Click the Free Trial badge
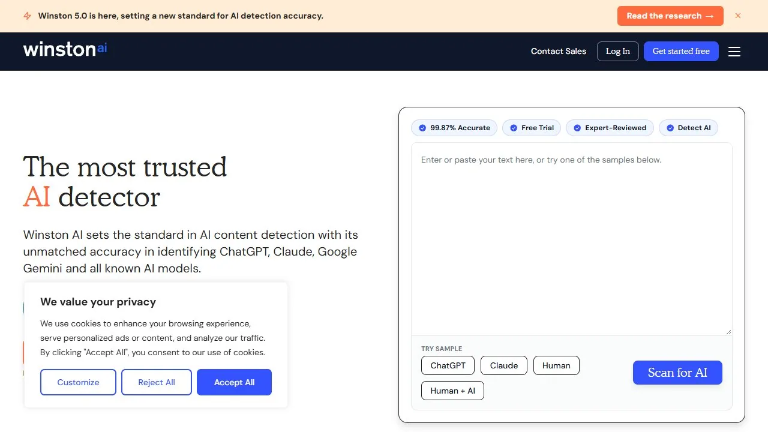This screenshot has height=432, width=768. pyautogui.click(x=532, y=128)
